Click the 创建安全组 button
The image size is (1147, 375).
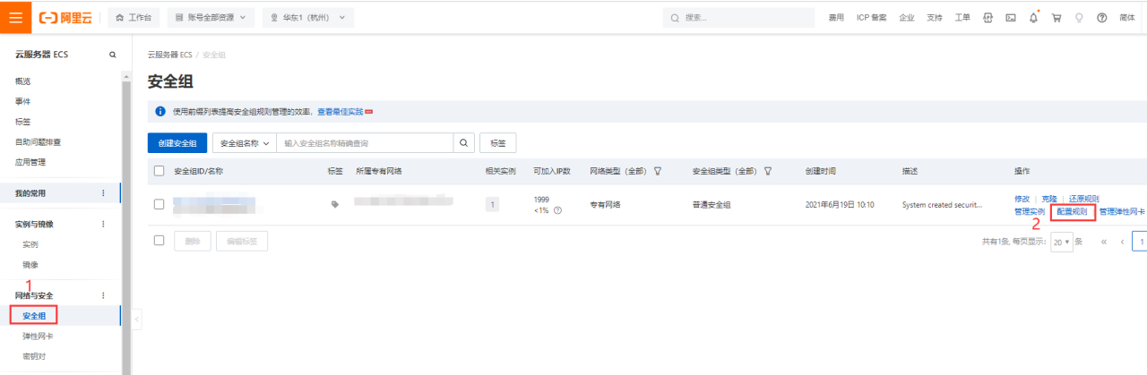pyautogui.click(x=177, y=143)
